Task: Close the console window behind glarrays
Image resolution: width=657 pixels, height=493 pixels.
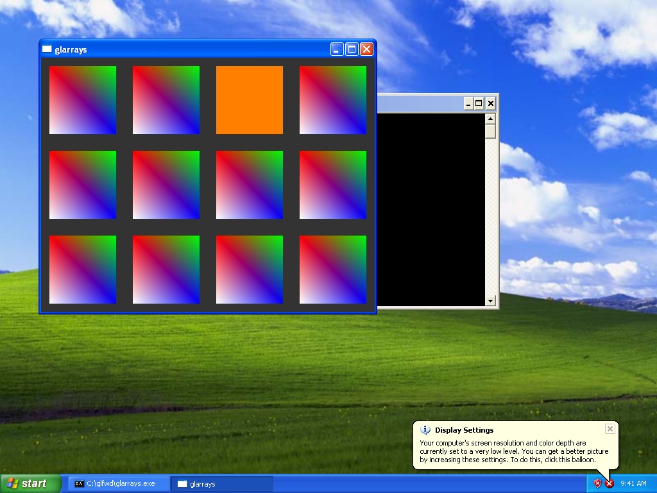Action: coord(491,103)
